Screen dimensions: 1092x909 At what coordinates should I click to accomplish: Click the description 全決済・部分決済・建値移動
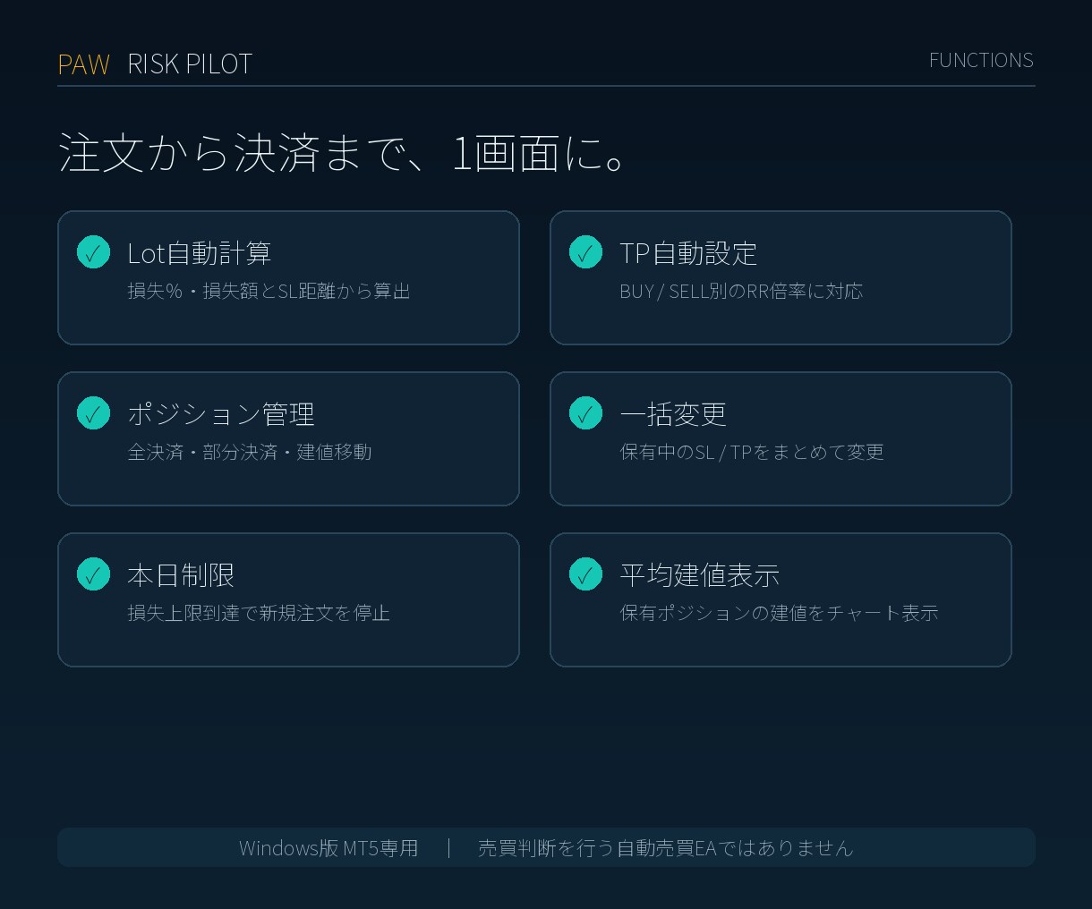click(x=250, y=452)
